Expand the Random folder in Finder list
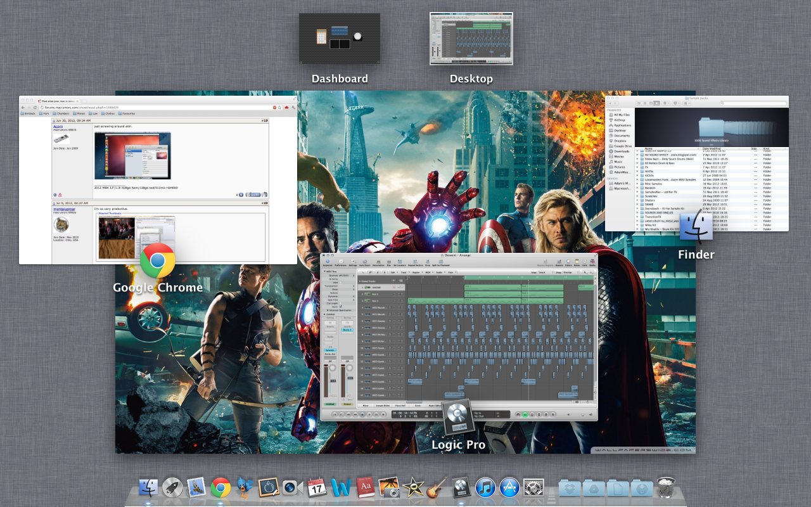The height and width of the screenshot is (507, 811). tap(637, 188)
